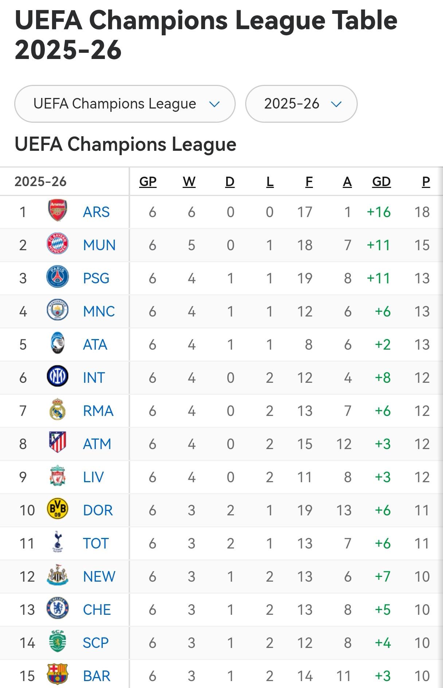Click the Barcelona club crest icon
Screen dimensions: 443x688
58,675
